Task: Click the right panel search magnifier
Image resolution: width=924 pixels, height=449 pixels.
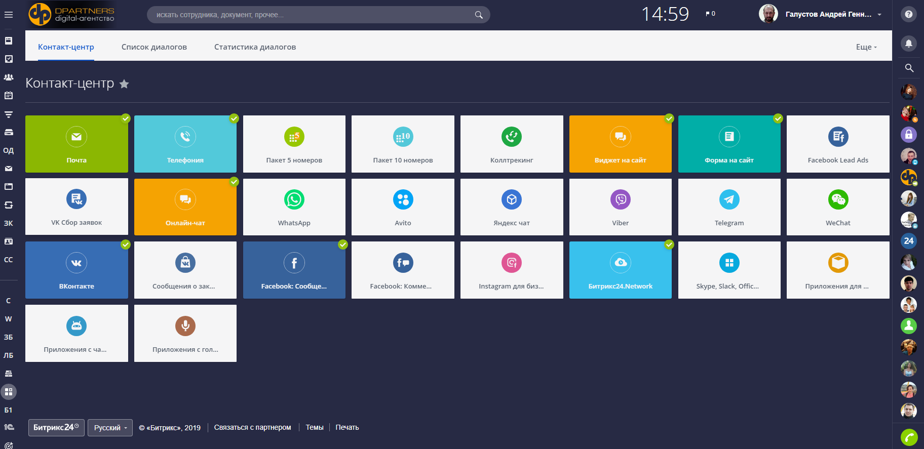Action: 909,68
